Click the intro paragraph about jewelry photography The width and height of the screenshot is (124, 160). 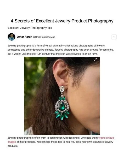pos(61,50)
